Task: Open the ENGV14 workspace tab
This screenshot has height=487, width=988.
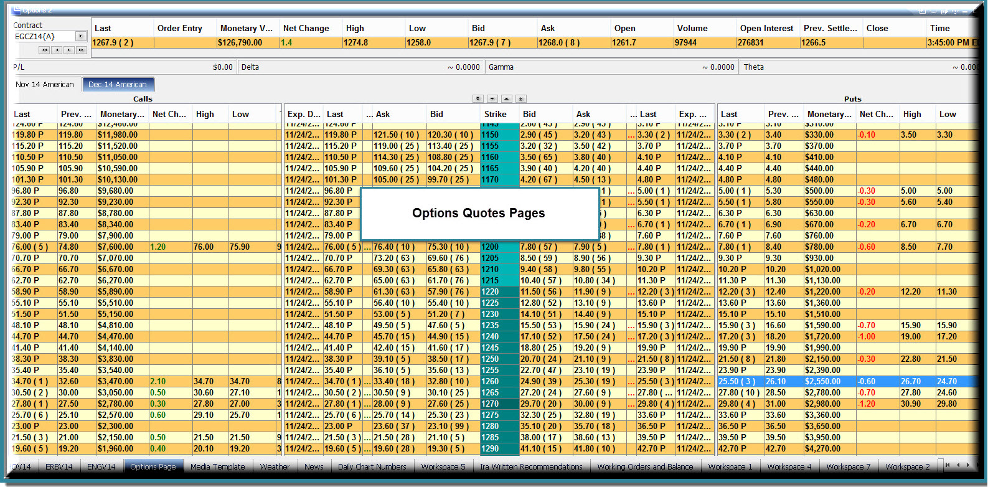Action: point(101,466)
